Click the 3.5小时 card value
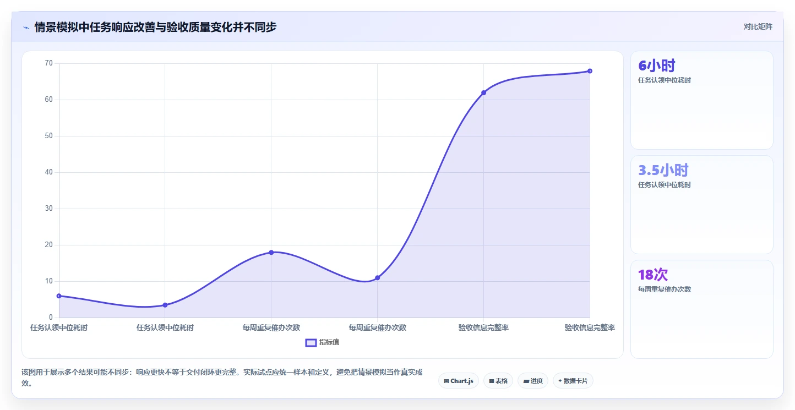Screen dimensions: 795x410 tap(663, 170)
